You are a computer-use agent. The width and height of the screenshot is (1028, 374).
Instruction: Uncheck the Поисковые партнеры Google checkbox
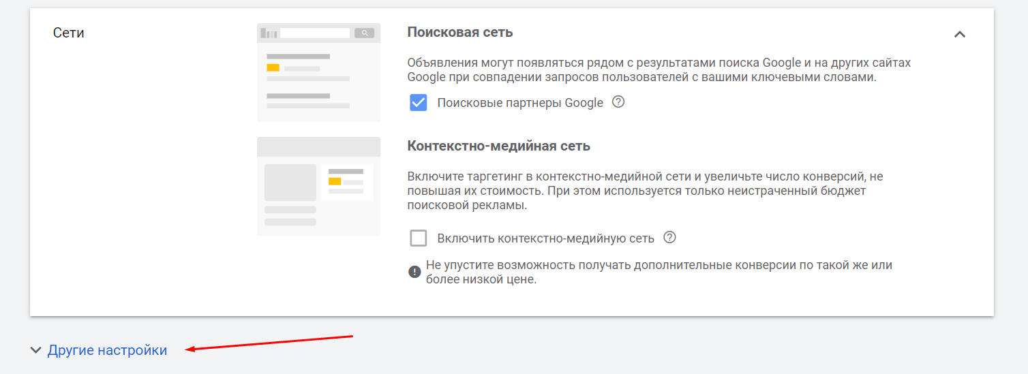[x=418, y=103]
